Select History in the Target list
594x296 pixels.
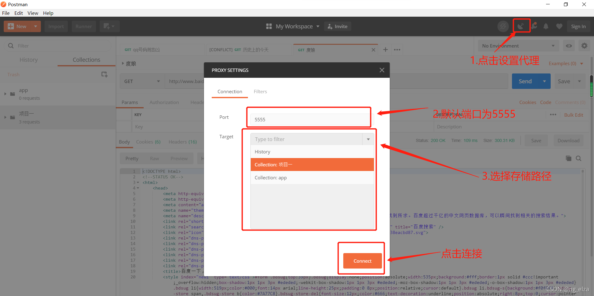[312, 152]
